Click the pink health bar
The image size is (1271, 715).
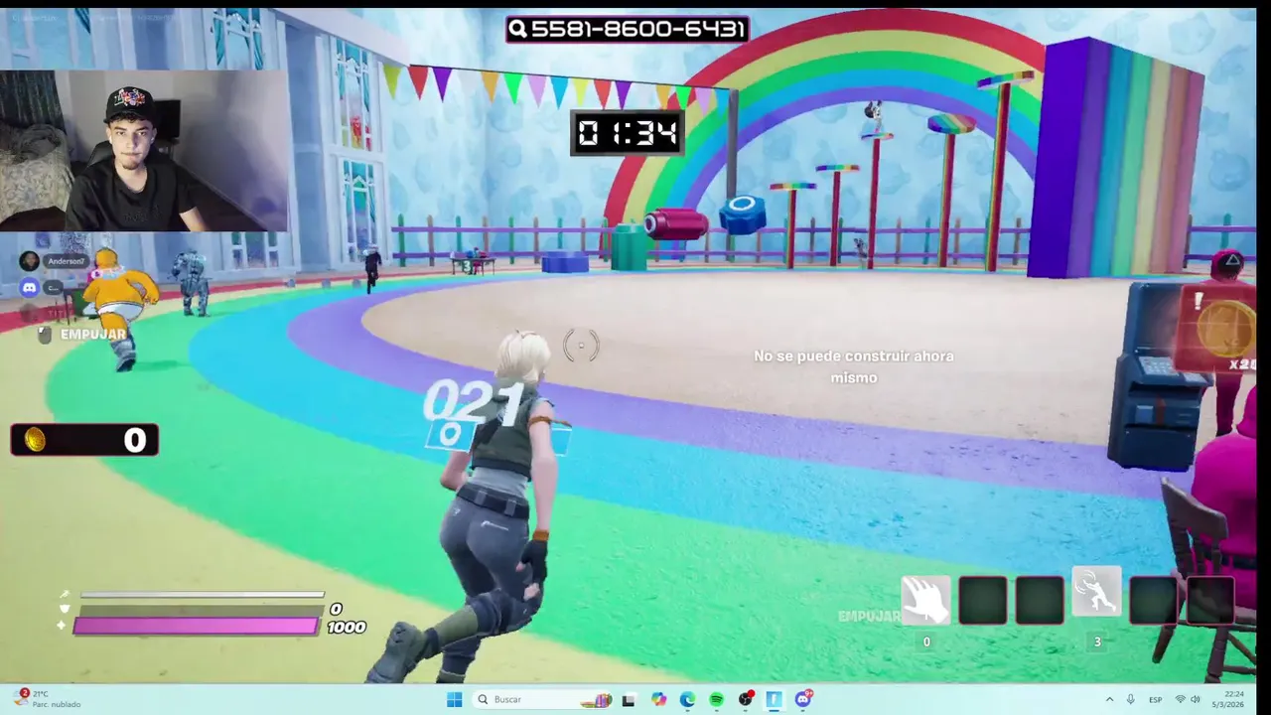(x=196, y=626)
